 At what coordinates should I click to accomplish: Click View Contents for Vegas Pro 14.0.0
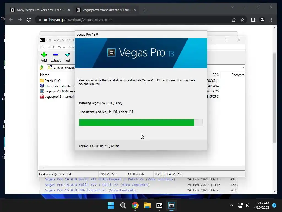161,179
